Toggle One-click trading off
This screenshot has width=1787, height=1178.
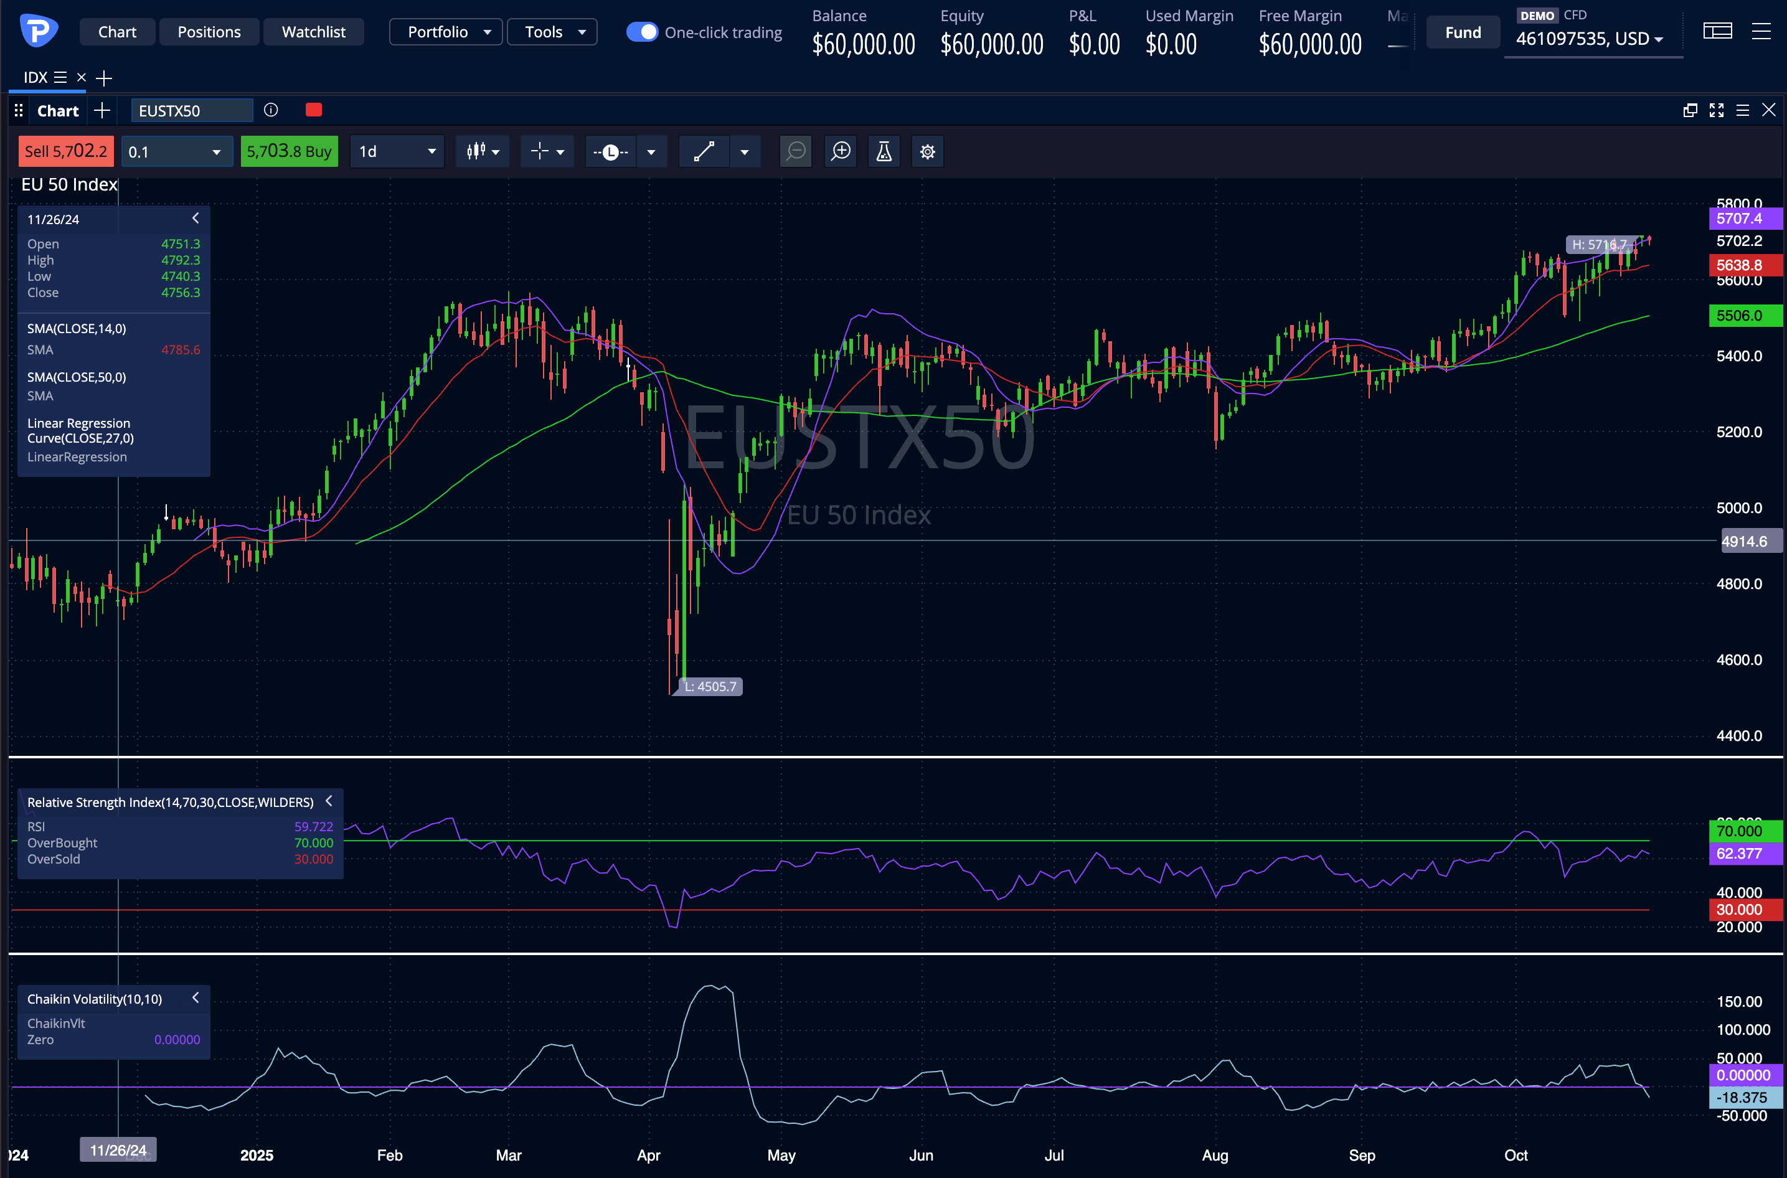[642, 32]
